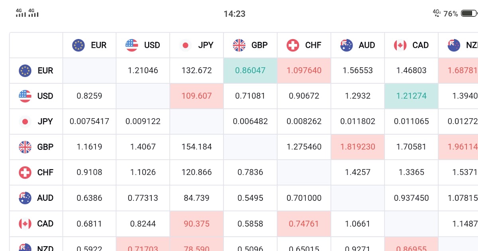Select the EUR row label
Screen dimensions: 478x251
[x=45, y=71]
